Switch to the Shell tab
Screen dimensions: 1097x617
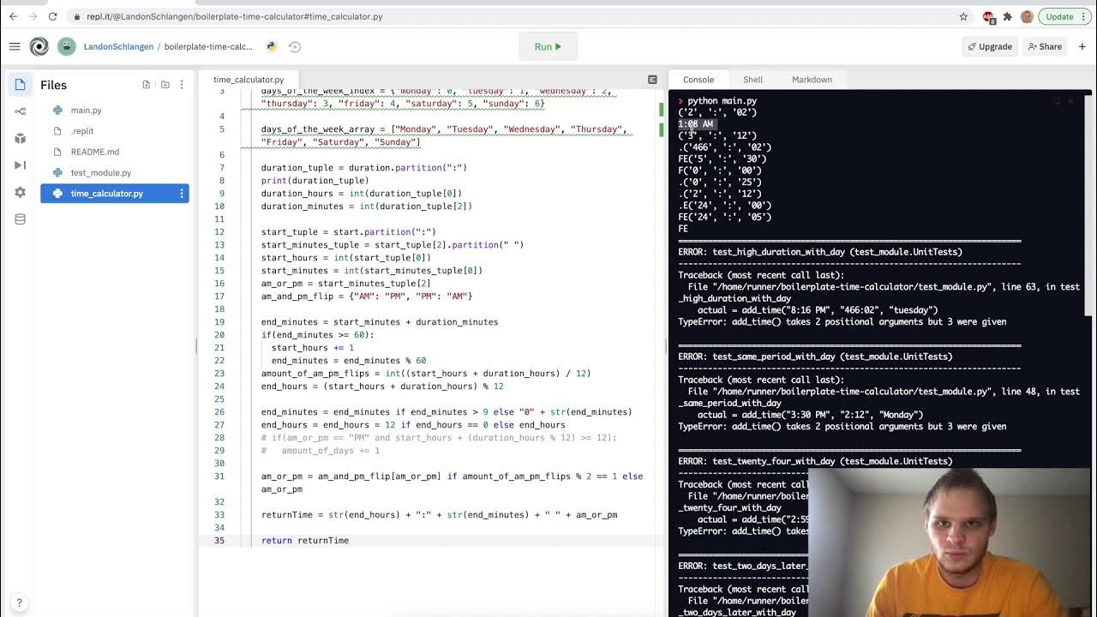click(752, 79)
